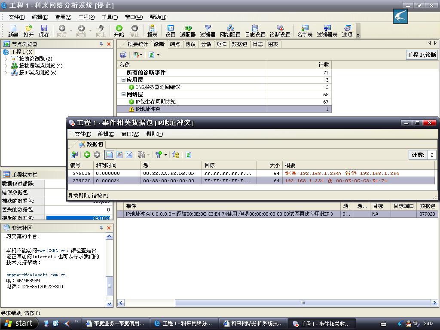Open the 工具(T) menu
This screenshot has width=440, height=330.
tap(110, 17)
